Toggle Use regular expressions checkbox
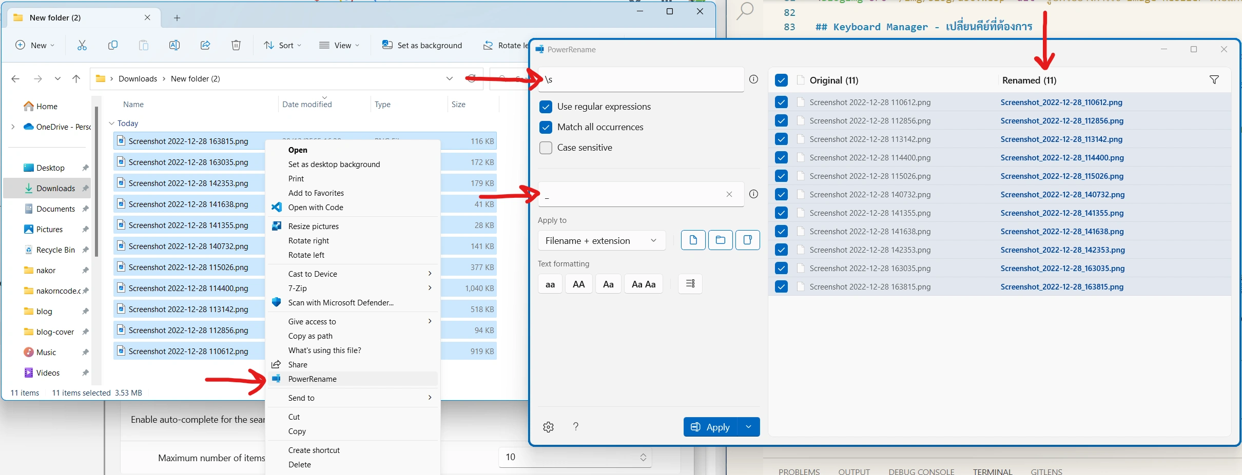This screenshot has width=1242, height=475. coord(546,107)
